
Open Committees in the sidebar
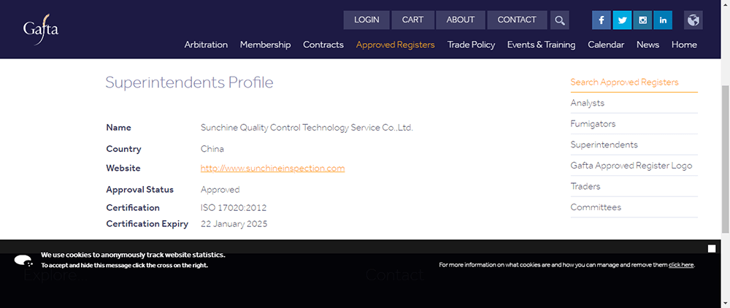point(596,207)
